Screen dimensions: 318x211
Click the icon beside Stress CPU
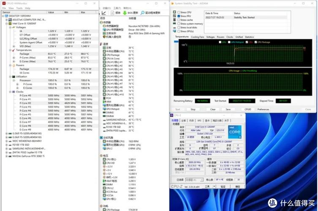coord(174,12)
